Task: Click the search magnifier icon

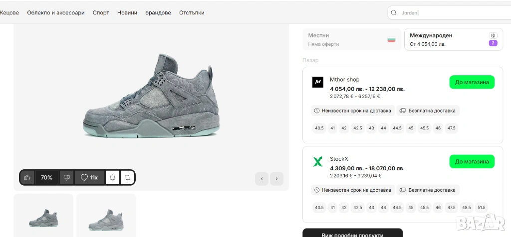Action: [x=394, y=13]
